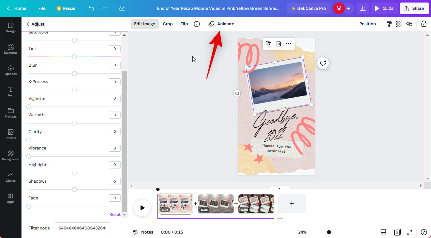Click the Share button
The width and height of the screenshot is (431, 238).
click(414, 9)
